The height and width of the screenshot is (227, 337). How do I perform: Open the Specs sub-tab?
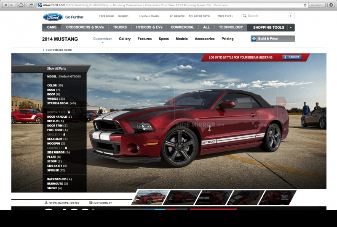point(163,39)
